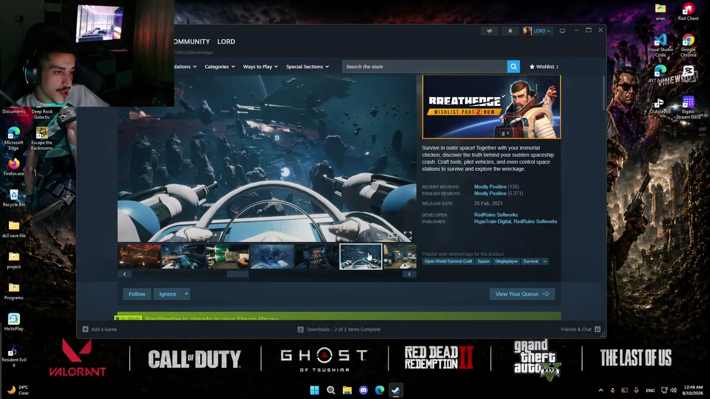
Task: Select the dark cockpit-interior thumbnail left of the highlighted one
Action: coord(317,257)
